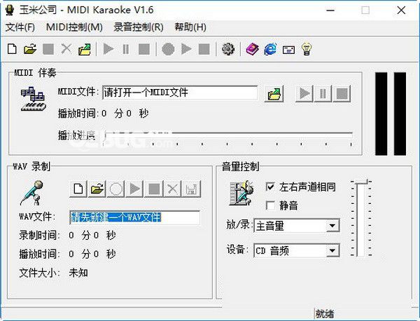Open WAV file button in WAV 录制
Image resolution: width=420 pixels, height=321 pixels.
click(97, 189)
